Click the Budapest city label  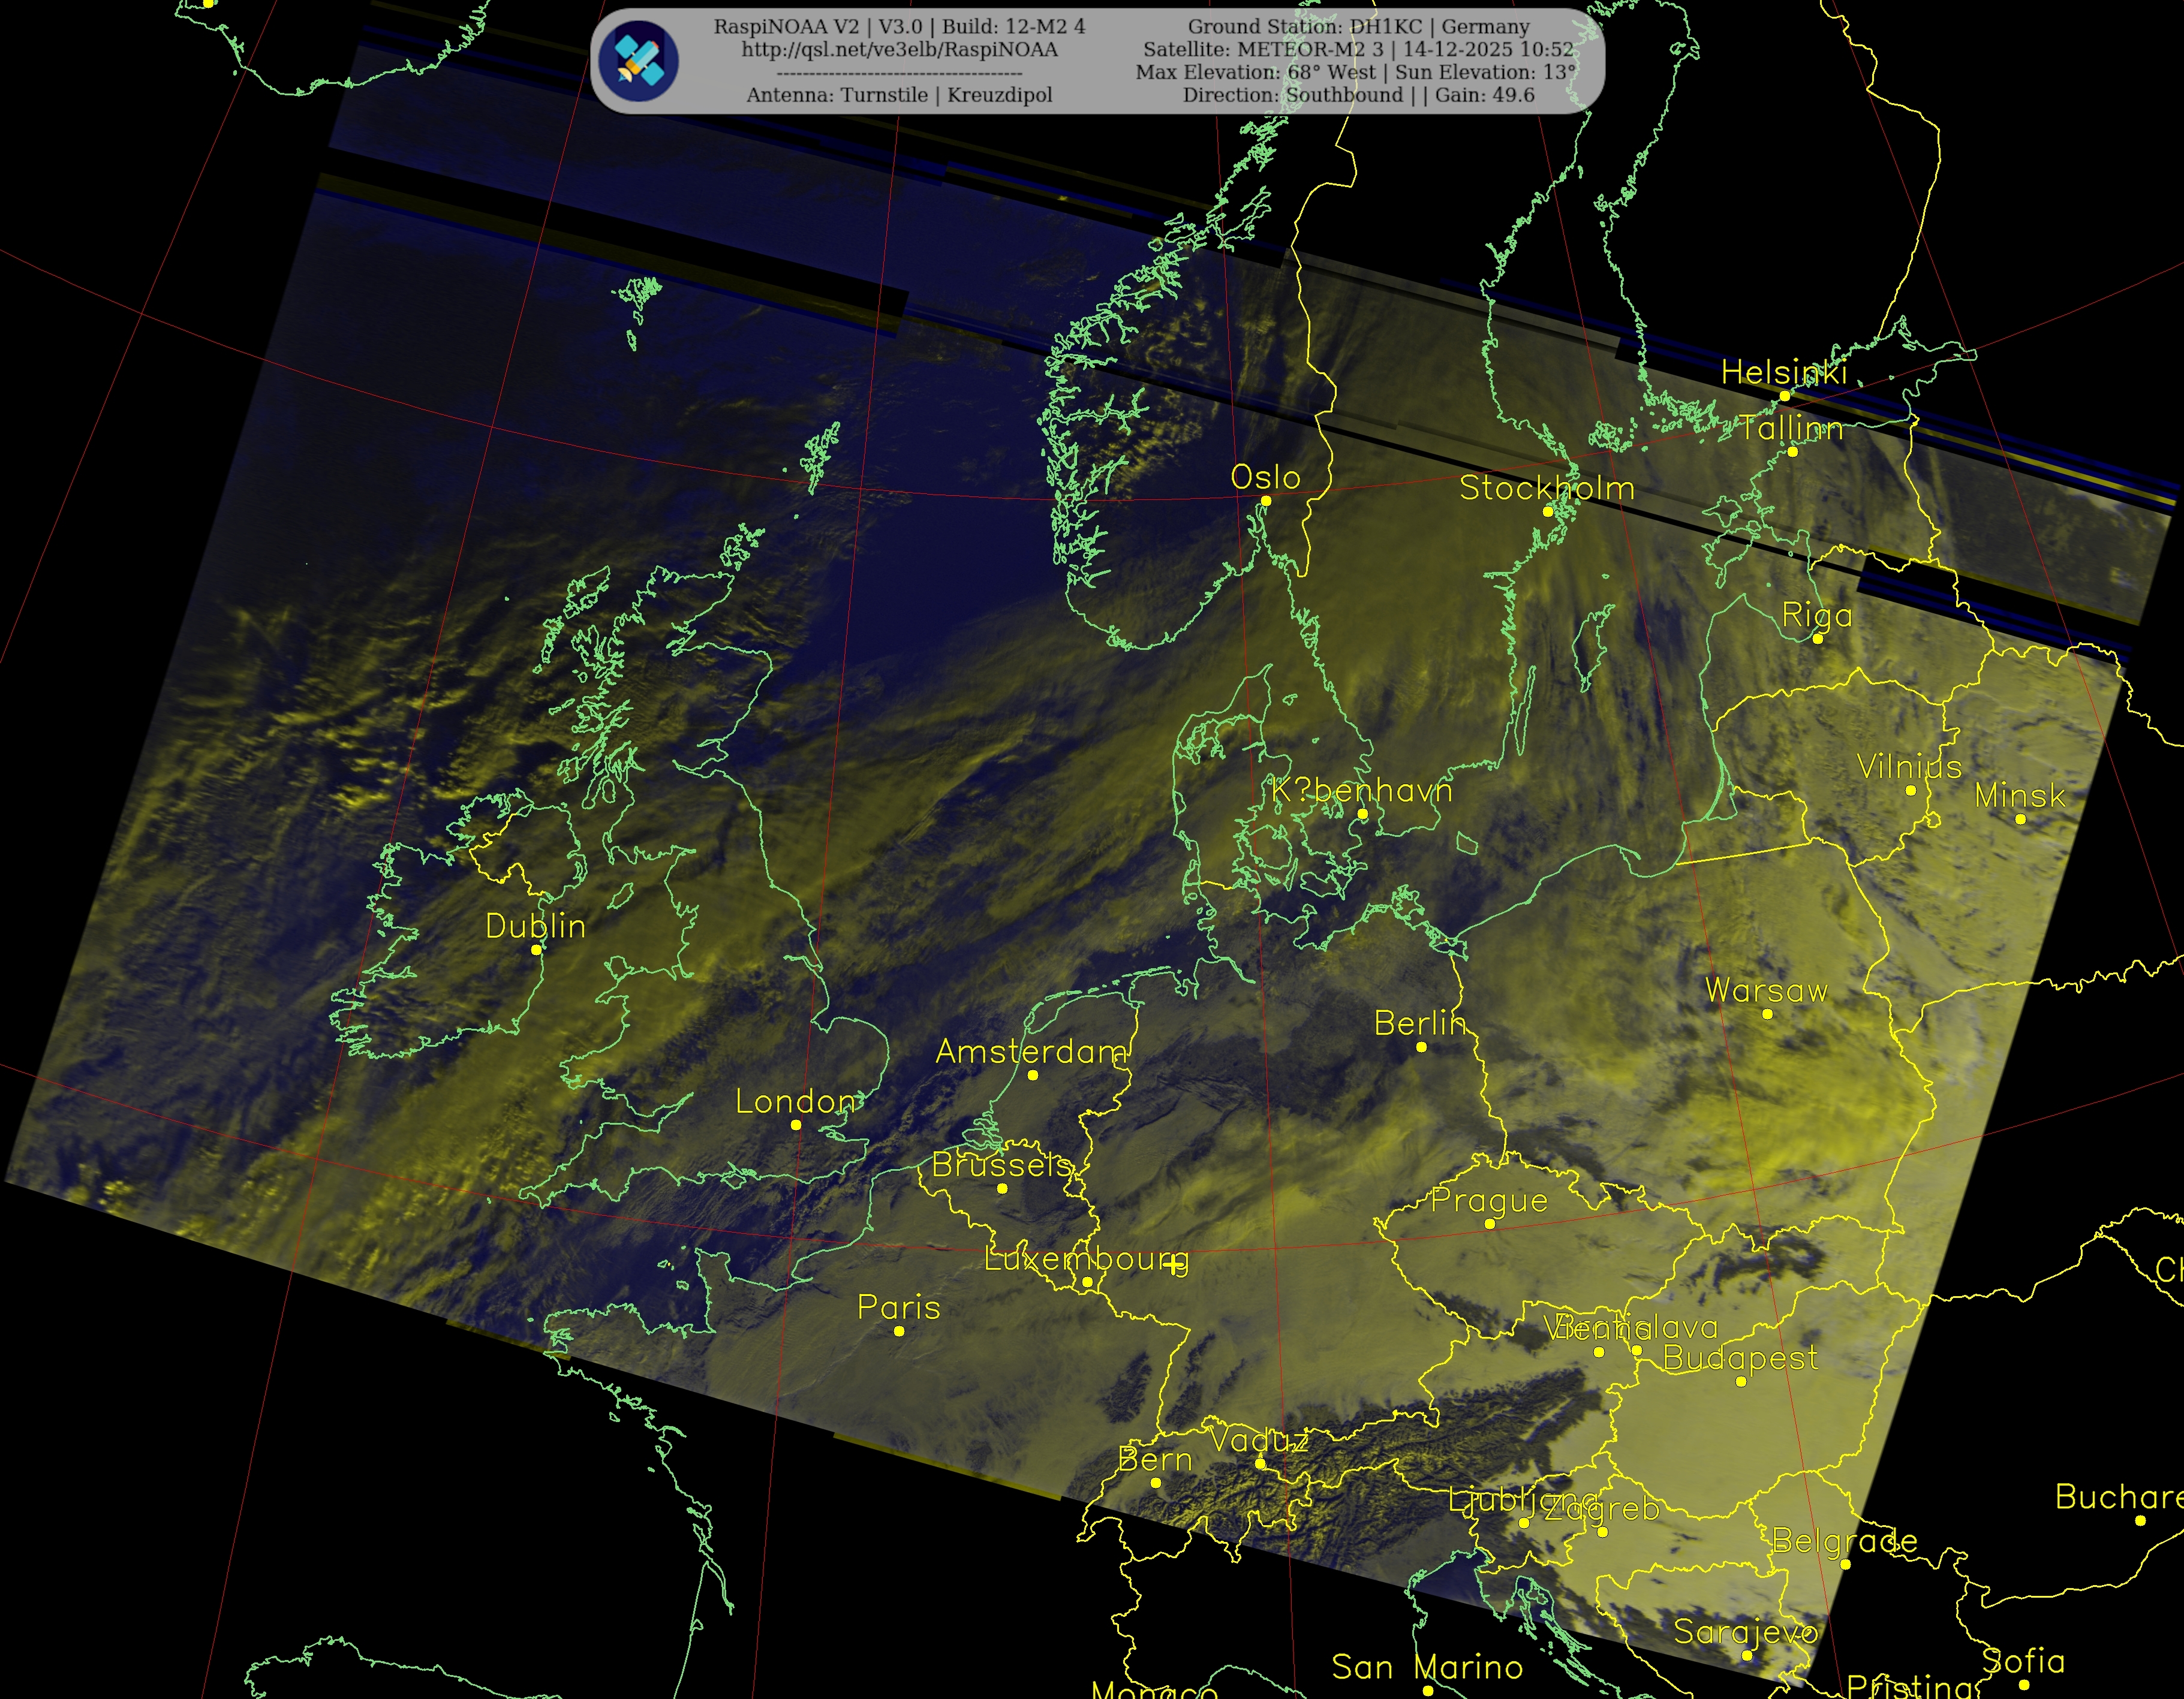[x=1740, y=1358]
